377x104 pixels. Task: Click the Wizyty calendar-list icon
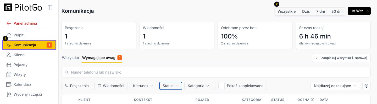pos(9,75)
